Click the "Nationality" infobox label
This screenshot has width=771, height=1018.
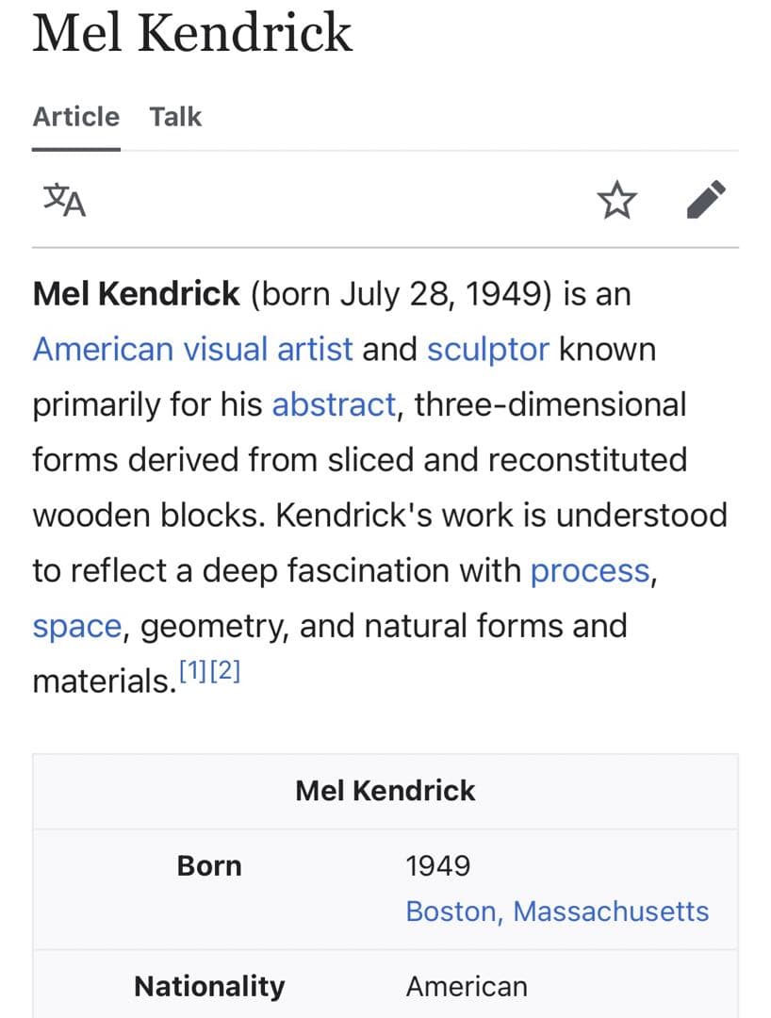click(x=209, y=986)
